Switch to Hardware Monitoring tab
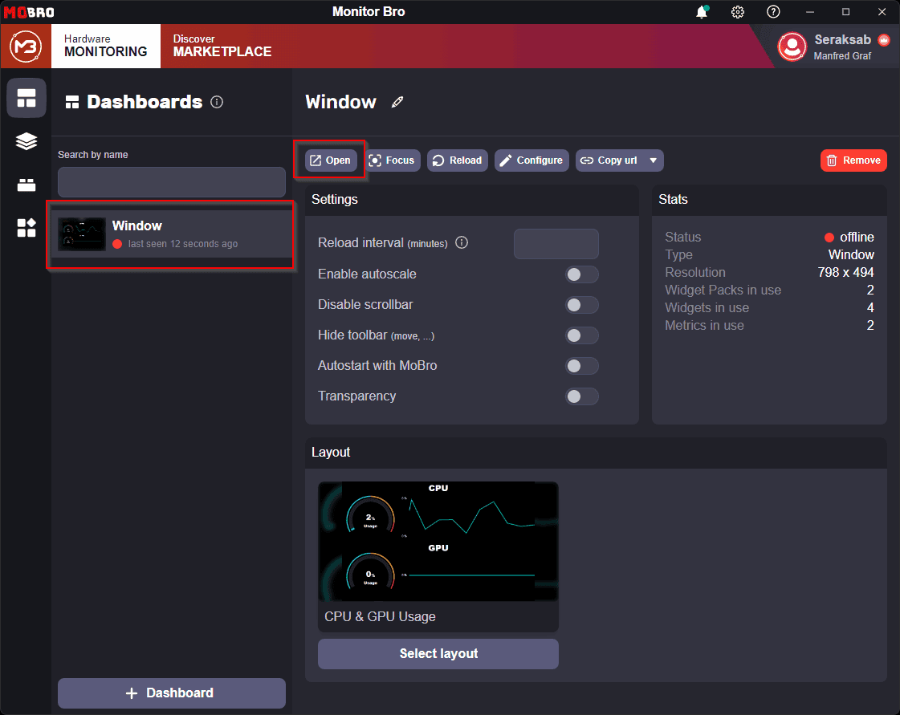Image resolution: width=900 pixels, height=715 pixels. coord(106,46)
